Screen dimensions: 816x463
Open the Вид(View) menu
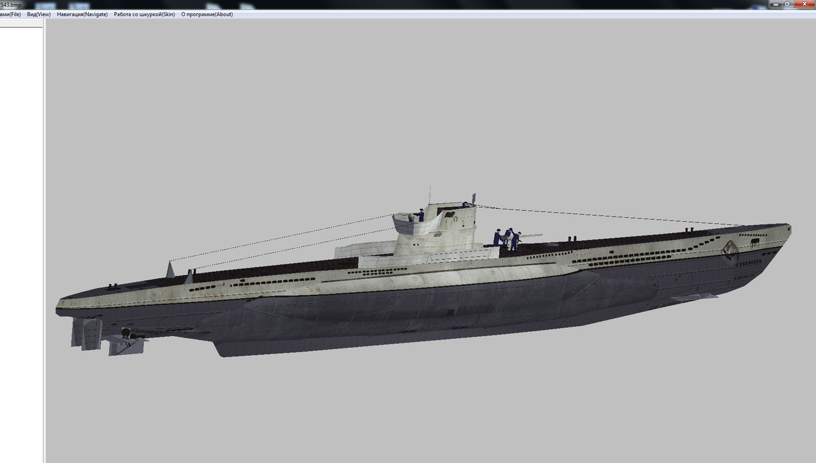[x=39, y=15]
